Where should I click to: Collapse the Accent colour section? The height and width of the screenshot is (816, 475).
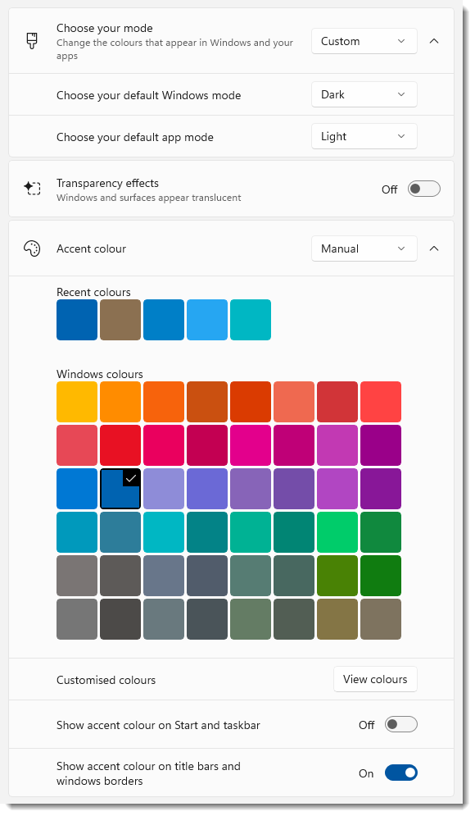click(x=434, y=248)
